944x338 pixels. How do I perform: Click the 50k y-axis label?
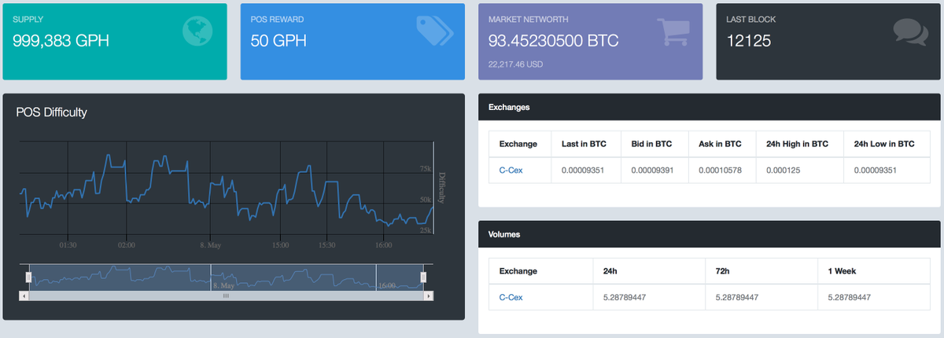coord(426,200)
